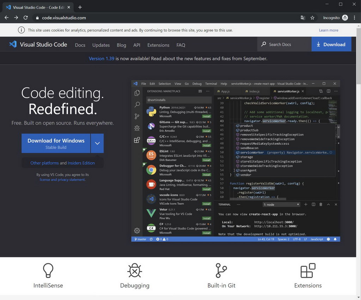Click the header Download button

click(331, 44)
